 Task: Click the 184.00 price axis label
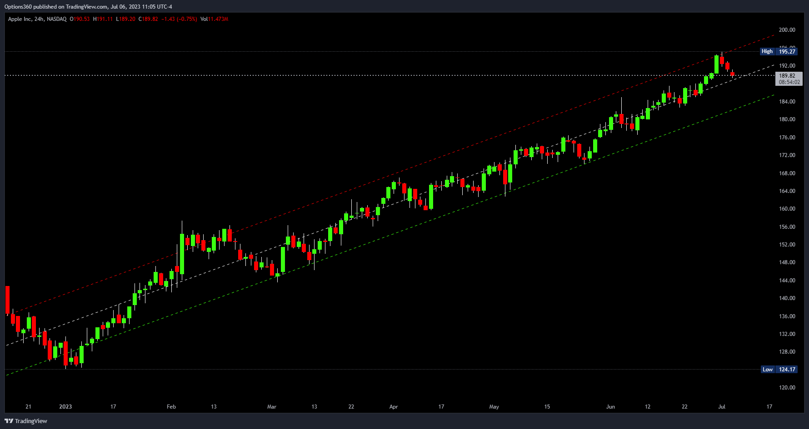tap(787, 102)
